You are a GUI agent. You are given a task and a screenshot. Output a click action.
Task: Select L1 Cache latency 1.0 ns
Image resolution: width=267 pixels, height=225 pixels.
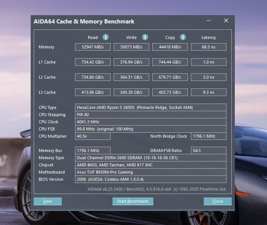point(209,62)
